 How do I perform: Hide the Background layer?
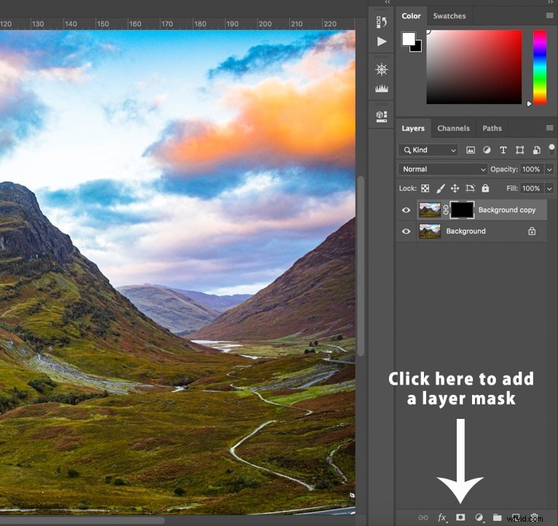406,232
